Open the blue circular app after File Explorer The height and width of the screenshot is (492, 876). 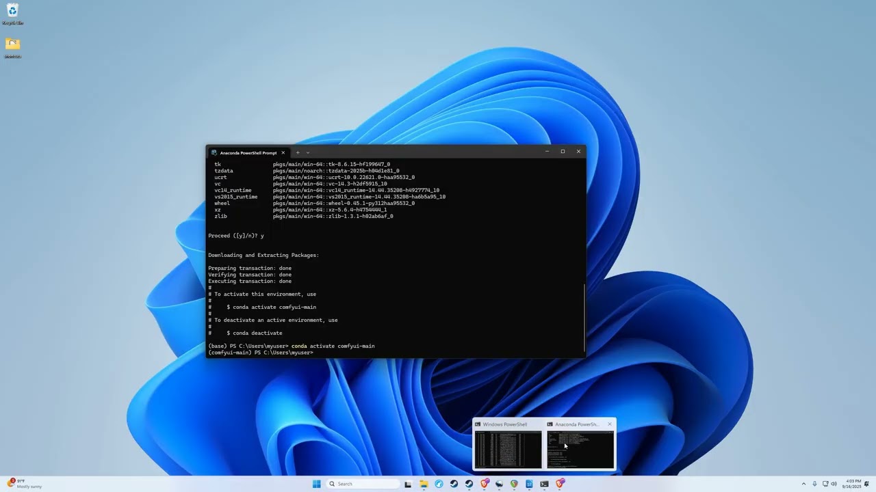[439, 484]
